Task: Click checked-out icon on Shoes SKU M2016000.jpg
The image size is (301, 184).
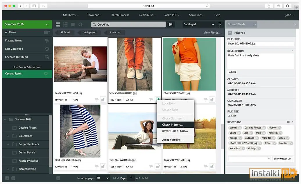Action: pos(157,99)
